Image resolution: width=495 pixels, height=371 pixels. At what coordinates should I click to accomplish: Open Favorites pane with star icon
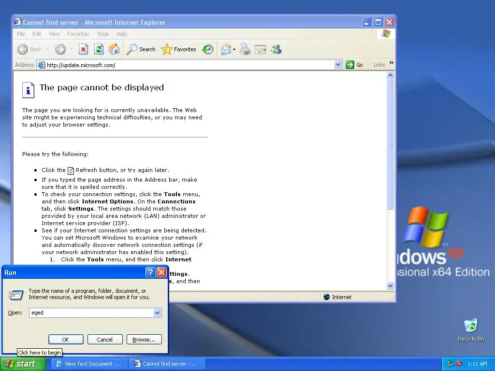[166, 49]
